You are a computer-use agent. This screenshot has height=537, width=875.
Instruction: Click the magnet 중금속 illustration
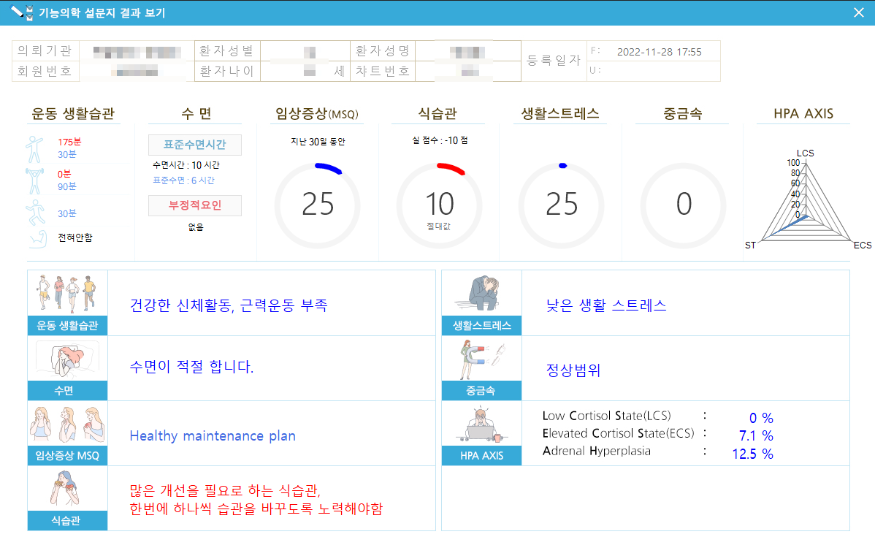(x=481, y=359)
